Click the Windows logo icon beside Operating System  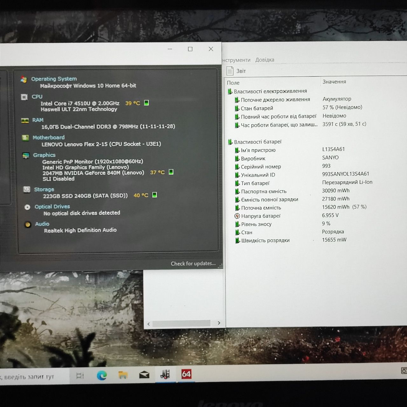tap(24, 79)
